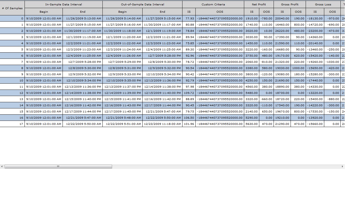The height and width of the screenshot is (205, 345).
Task: Click cell '12/2/2009 11:21:00 AM' in Out-of-Sample End
Action: point(162,37)
